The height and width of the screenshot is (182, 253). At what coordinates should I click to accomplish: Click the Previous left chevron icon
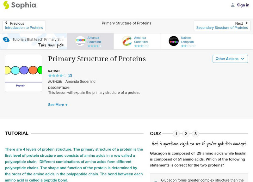(6, 23)
